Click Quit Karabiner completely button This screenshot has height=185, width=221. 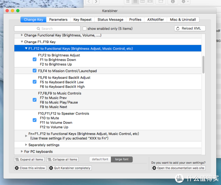pos(70,168)
